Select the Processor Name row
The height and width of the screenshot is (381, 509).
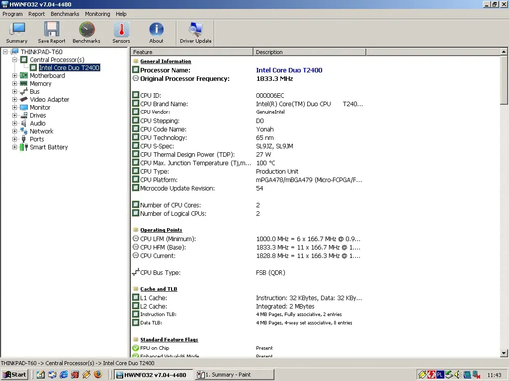[248, 70]
